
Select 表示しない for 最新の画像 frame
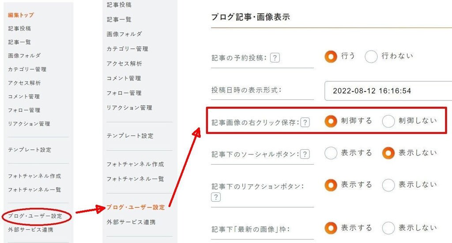388,228
